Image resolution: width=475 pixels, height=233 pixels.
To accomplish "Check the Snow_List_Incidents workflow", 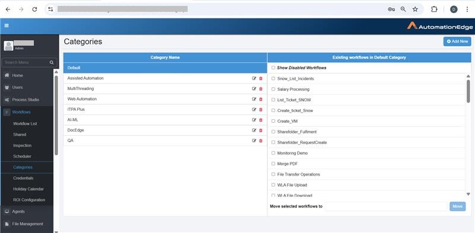I will pyautogui.click(x=273, y=79).
